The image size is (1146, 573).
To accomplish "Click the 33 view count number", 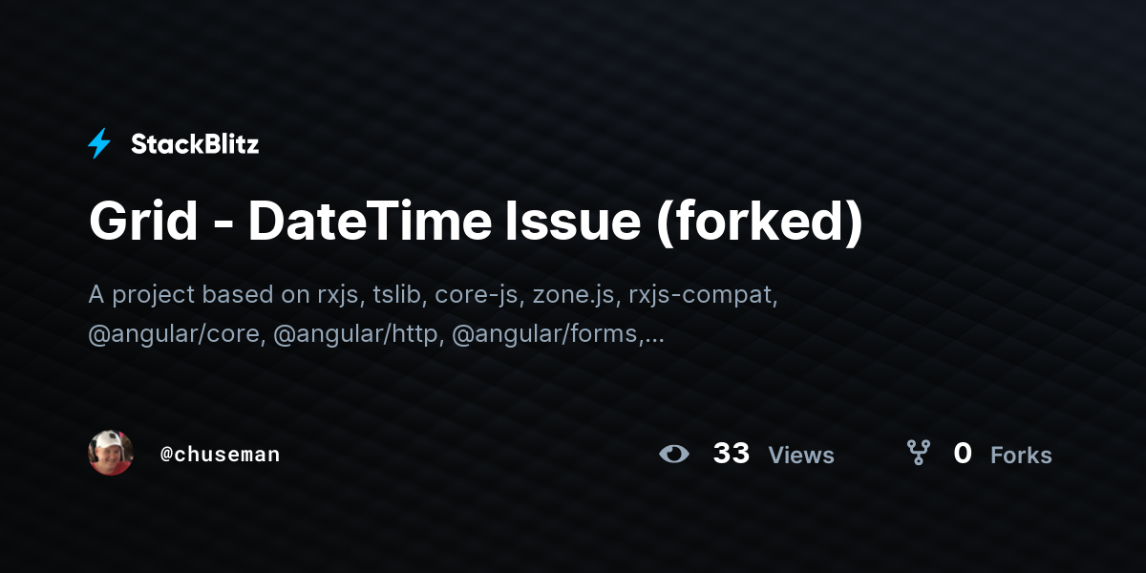I will tap(732, 454).
